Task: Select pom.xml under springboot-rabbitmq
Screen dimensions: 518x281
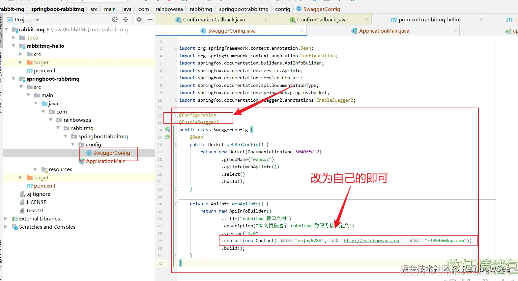Action: 44,186
